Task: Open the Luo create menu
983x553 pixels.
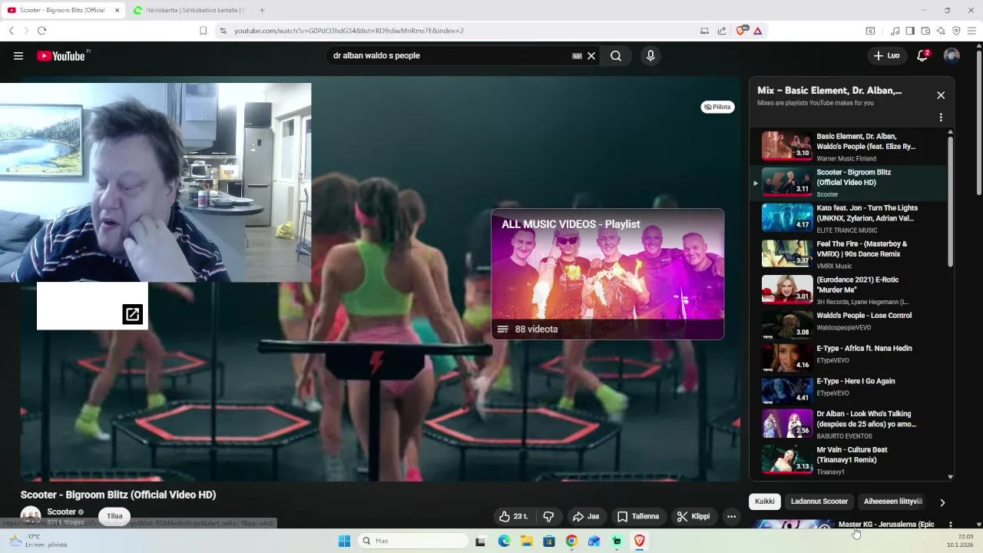Action: 887,56
